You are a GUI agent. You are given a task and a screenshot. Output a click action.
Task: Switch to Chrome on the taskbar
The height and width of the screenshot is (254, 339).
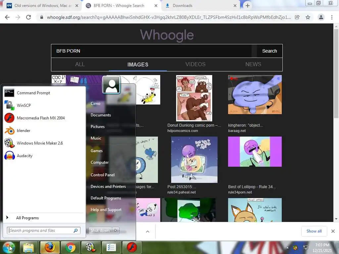70,247
